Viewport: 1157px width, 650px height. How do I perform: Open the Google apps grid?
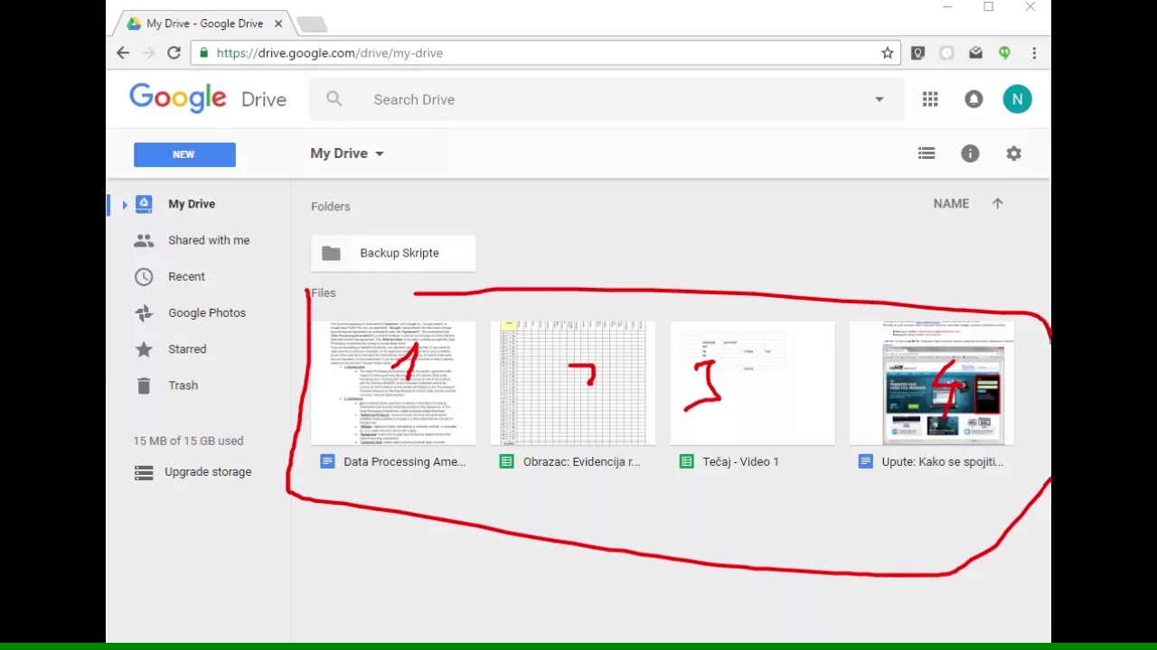[930, 99]
